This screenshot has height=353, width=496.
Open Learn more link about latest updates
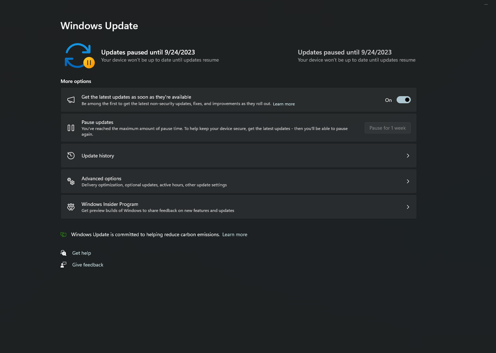pos(283,104)
